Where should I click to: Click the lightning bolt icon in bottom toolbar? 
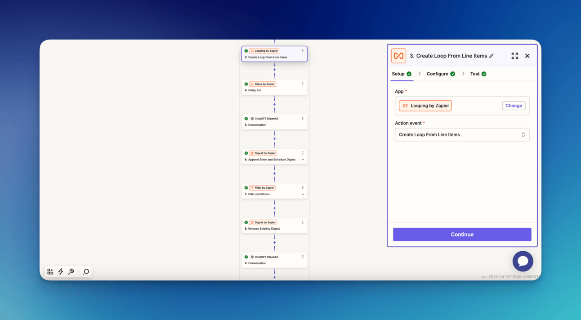tap(61, 271)
